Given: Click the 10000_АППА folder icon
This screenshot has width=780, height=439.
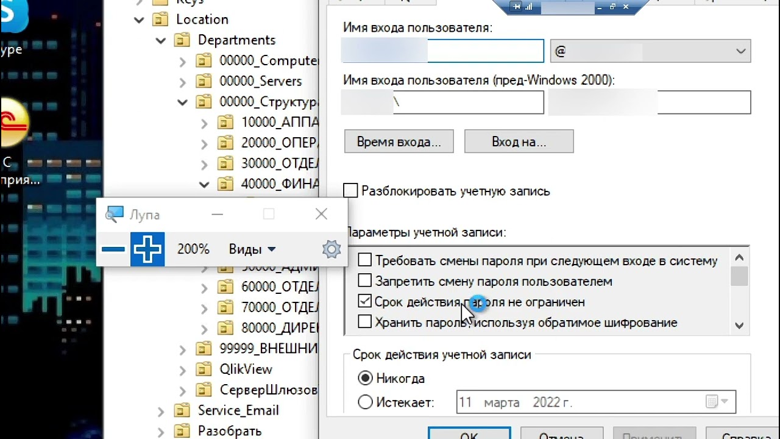Looking at the screenshot, I should pos(225,122).
